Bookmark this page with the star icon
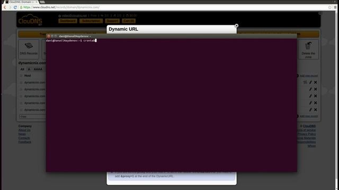This screenshot has width=339, height=190. [x=330, y=7]
